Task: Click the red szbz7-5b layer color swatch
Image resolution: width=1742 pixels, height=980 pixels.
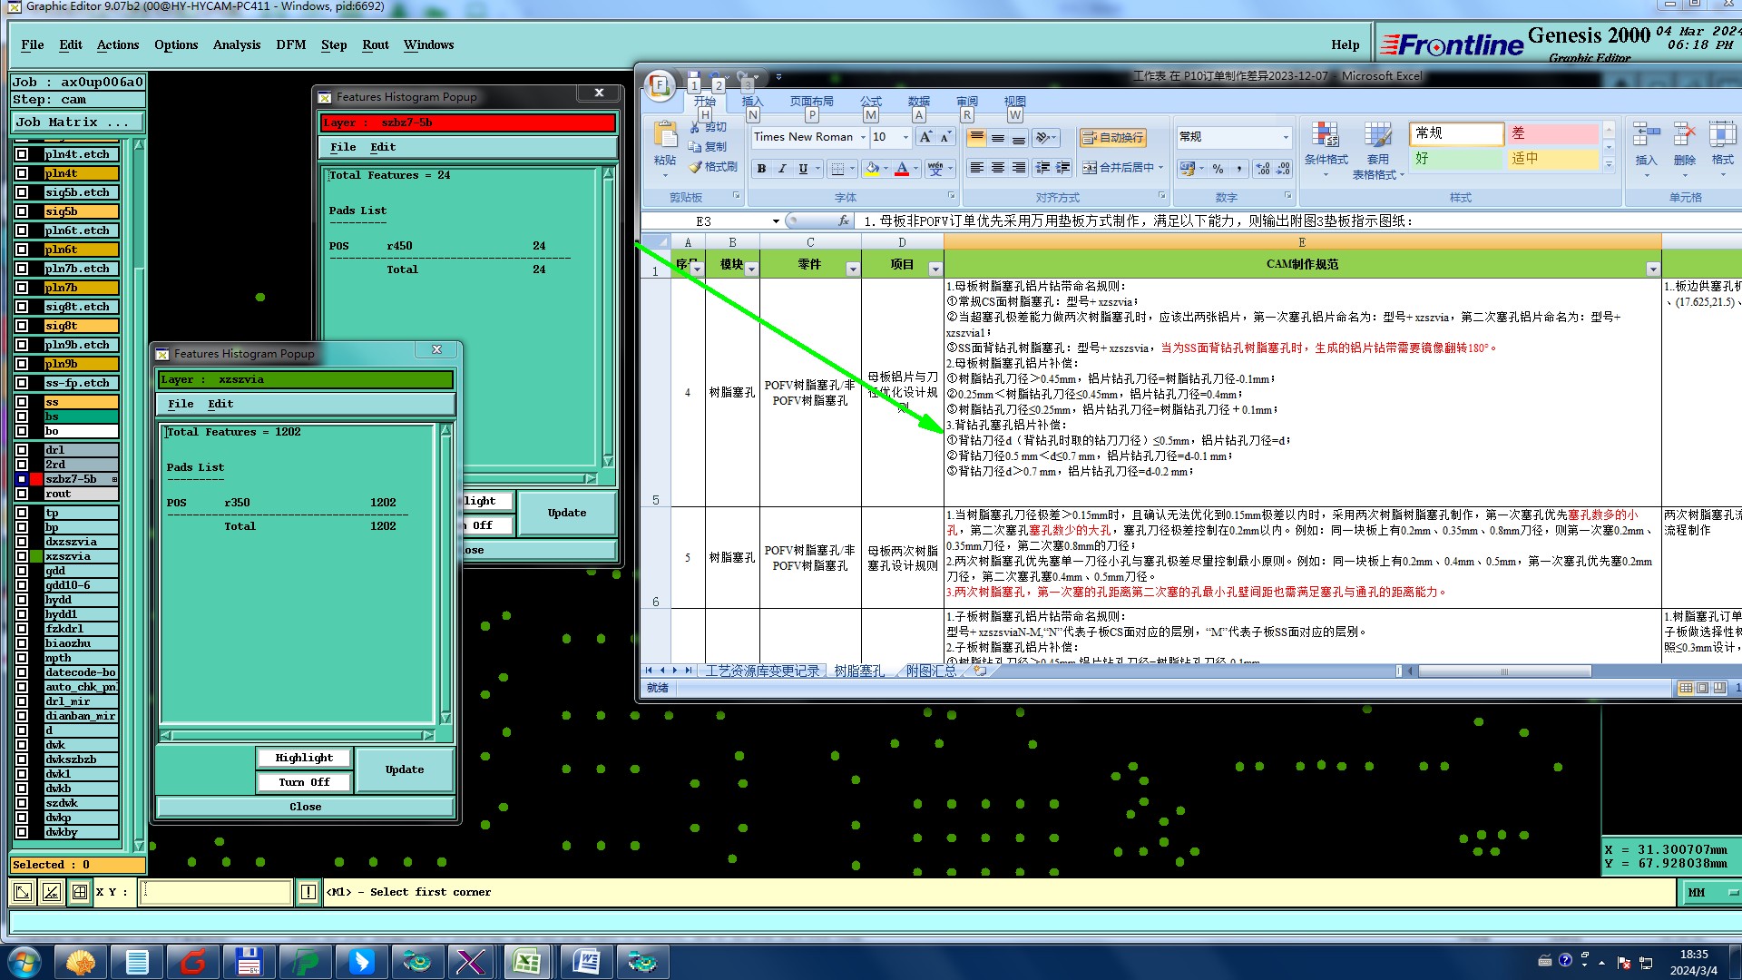Action: coord(36,479)
